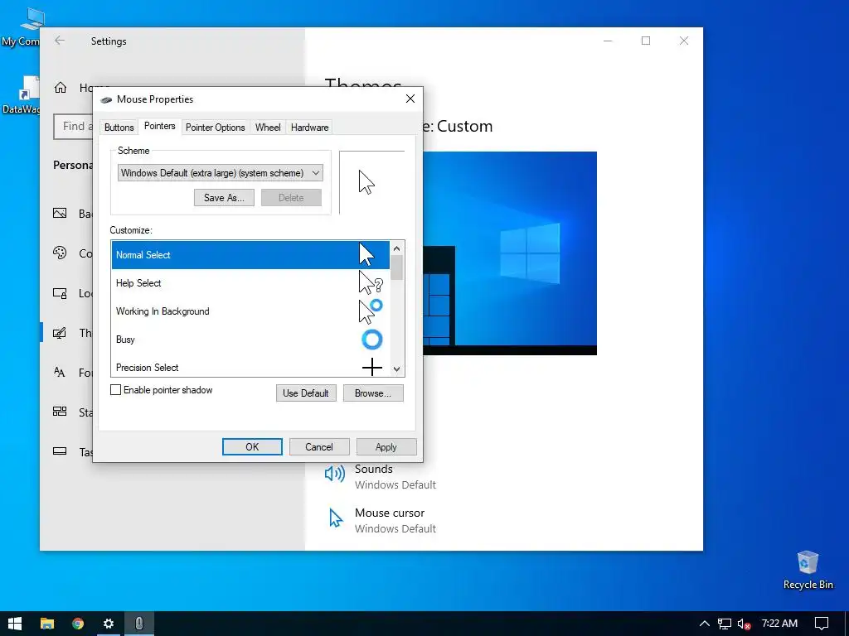Open the Hardware tab
Image resolution: width=849 pixels, height=636 pixels.
309,127
